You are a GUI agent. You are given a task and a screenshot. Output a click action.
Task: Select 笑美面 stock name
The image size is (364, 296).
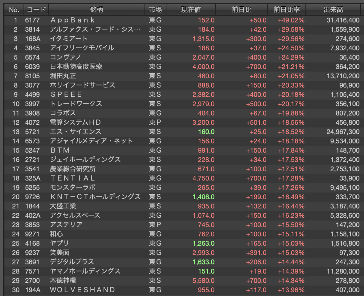click(60, 253)
